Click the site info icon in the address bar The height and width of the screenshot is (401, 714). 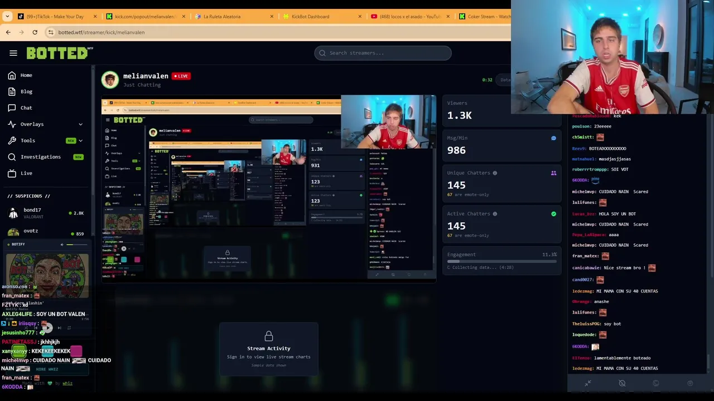click(x=51, y=32)
